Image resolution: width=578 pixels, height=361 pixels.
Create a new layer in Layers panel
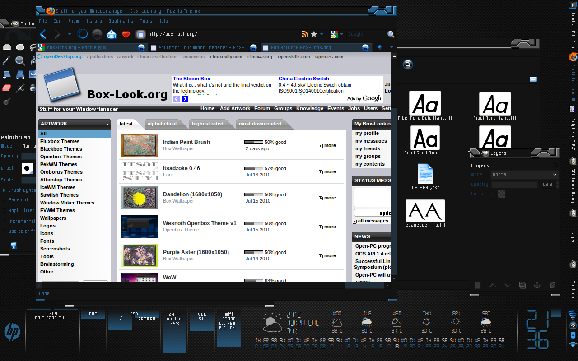click(478, 285)
